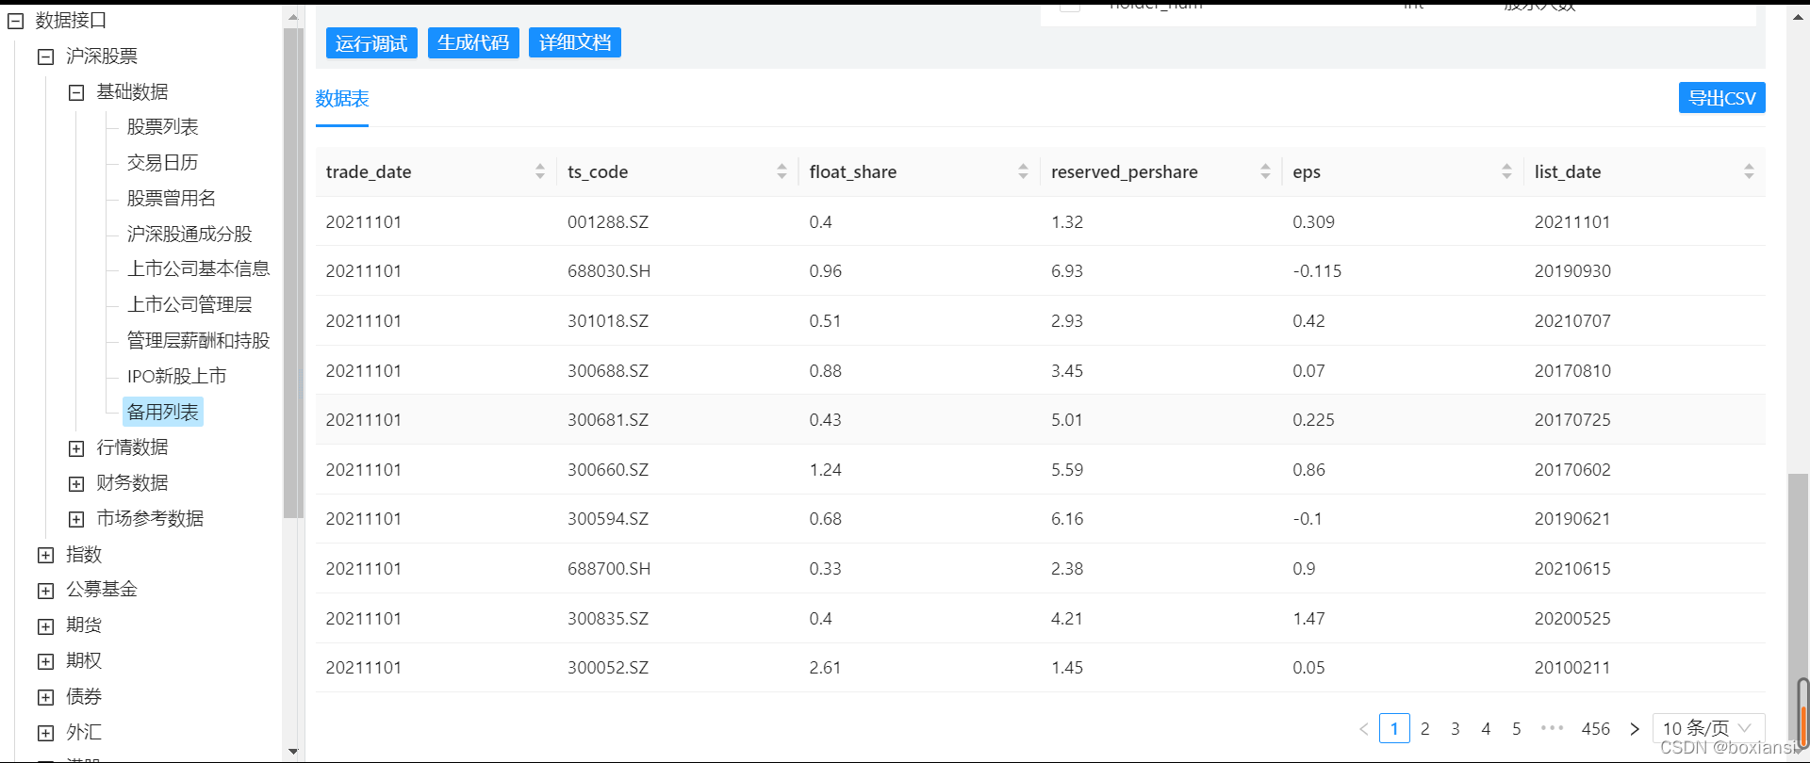1810x763 pixels.
Task: Expand the 公募基金 tree node
Action: pyautogui.click(x=46, y=591)
